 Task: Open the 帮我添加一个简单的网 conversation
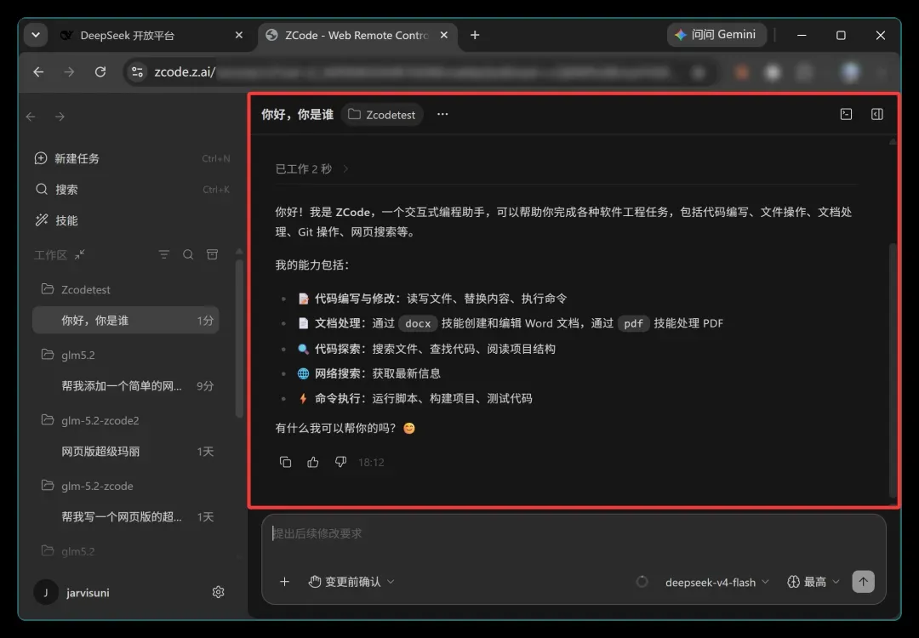(125, 386)
